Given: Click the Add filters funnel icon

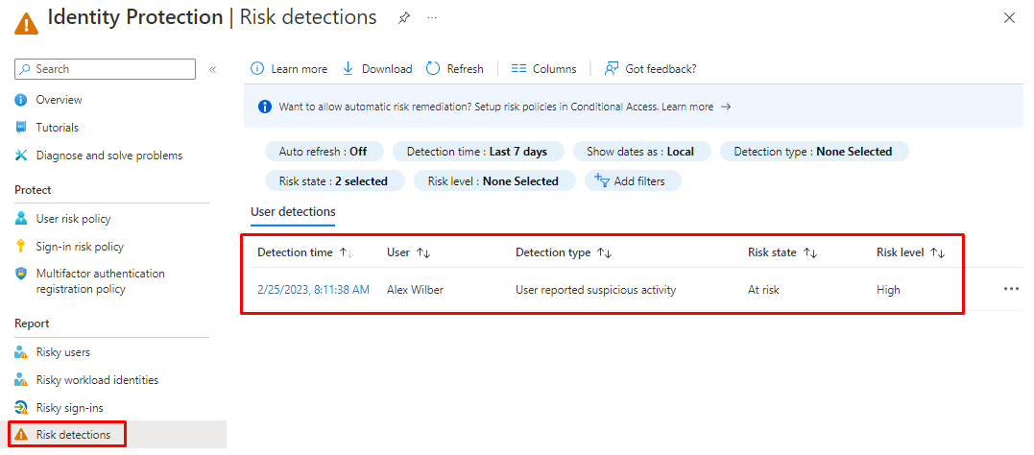Looking at the screenshot, I should [602, 180].
